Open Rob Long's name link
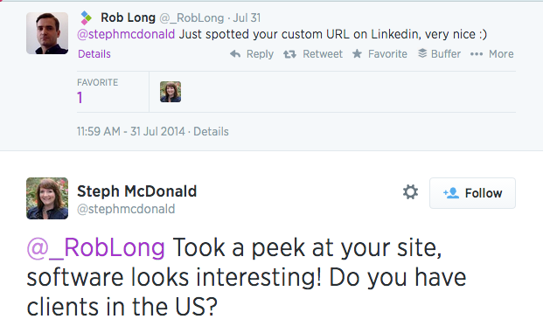This screenshot has height=326, width=543. tap(128, 17)
